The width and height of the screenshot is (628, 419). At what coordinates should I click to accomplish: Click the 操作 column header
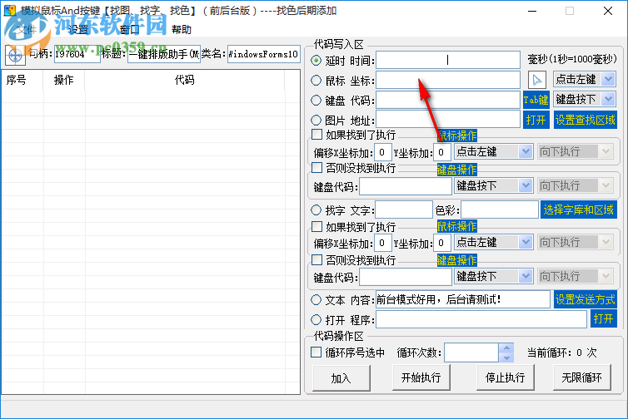[63, 80]
